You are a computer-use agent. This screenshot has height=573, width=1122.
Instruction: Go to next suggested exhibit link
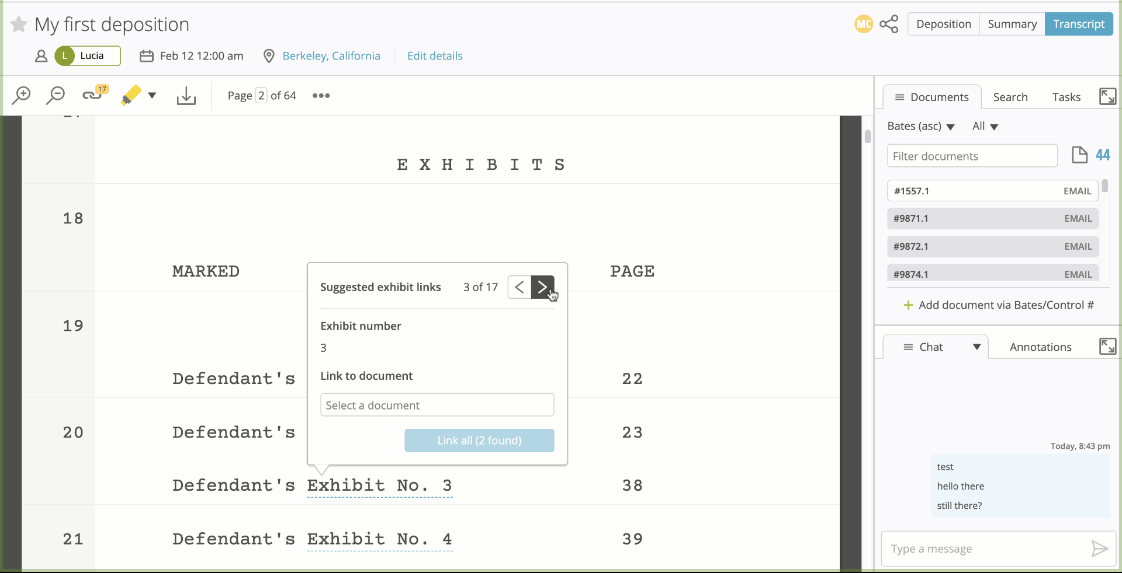542,287
